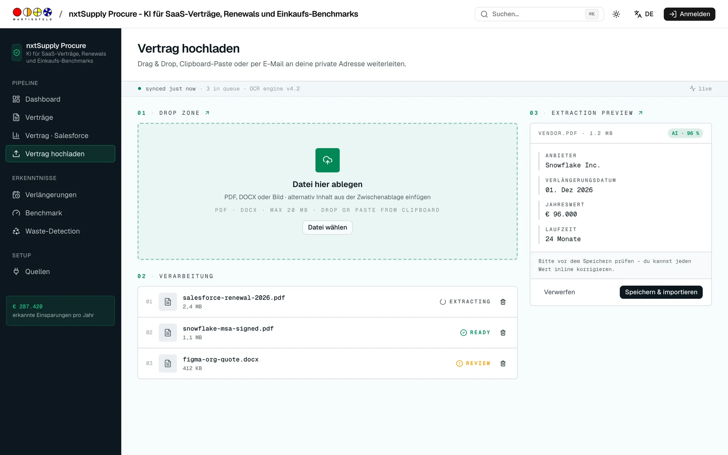The width and height of the screenshot is (728, 455).
Task: Click the Datei wählen button
Action: [x=327, y=227]
